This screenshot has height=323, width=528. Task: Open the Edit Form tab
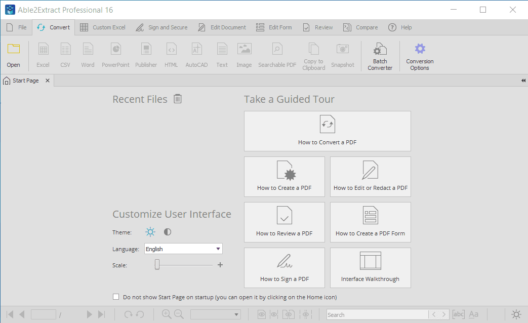coord(274,28)
